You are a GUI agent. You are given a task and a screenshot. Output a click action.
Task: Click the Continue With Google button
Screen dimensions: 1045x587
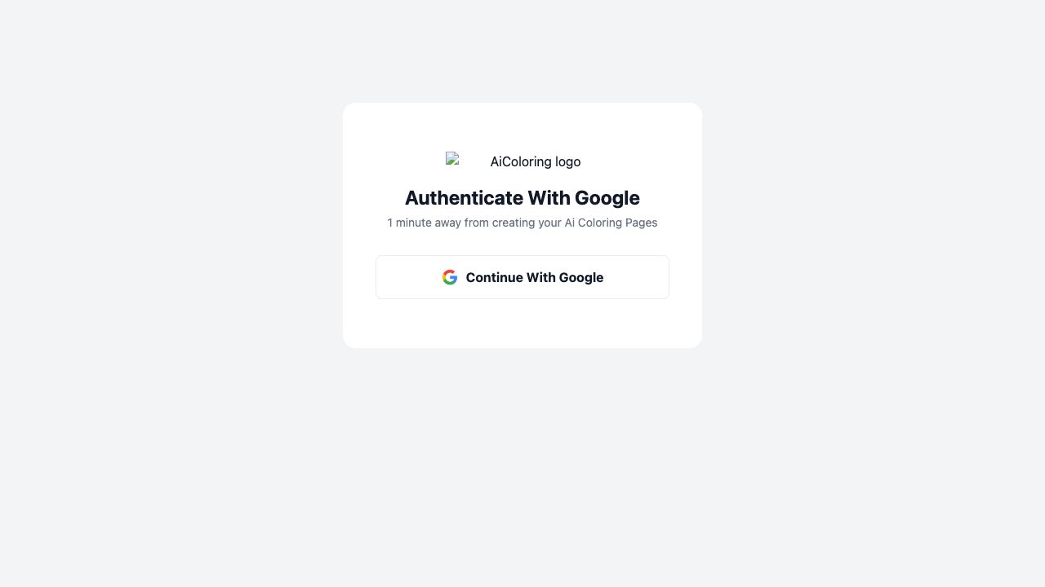click(x=522, y=277)
